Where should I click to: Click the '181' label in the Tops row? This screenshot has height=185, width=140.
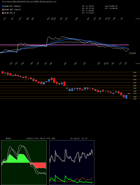pyautogui.click(x=122, y=19)
